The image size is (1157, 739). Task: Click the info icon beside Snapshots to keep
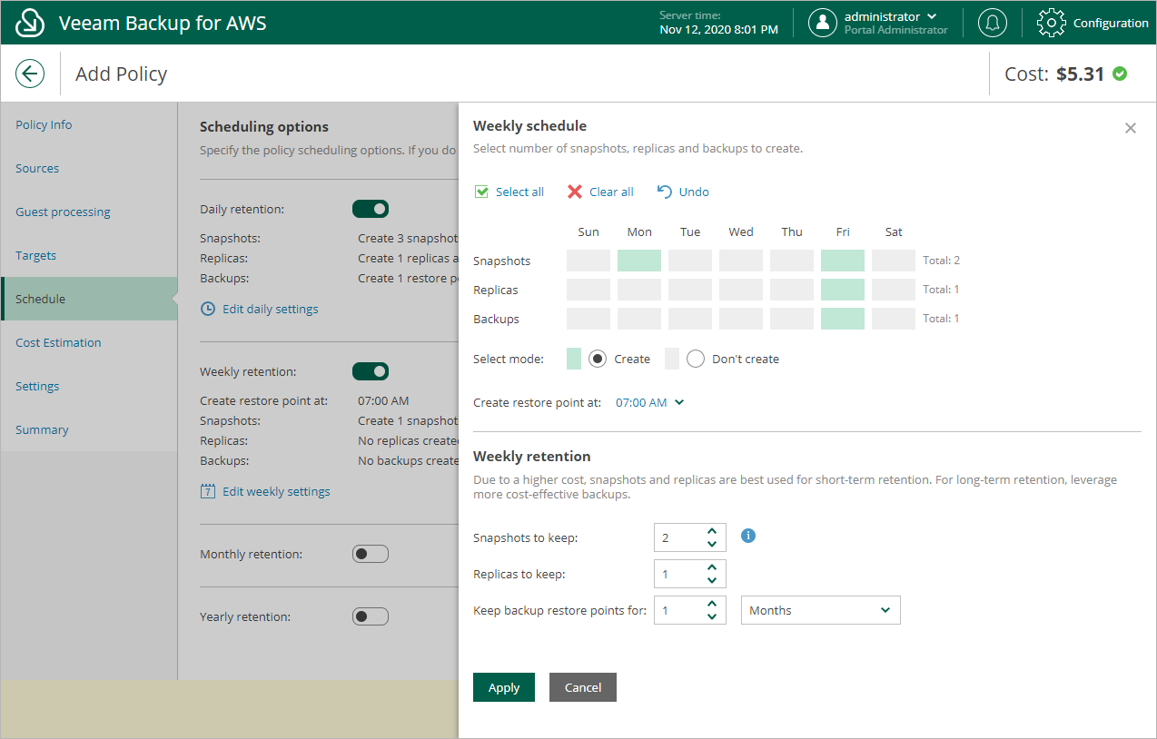pyautogui.click(x=748, y=536)
